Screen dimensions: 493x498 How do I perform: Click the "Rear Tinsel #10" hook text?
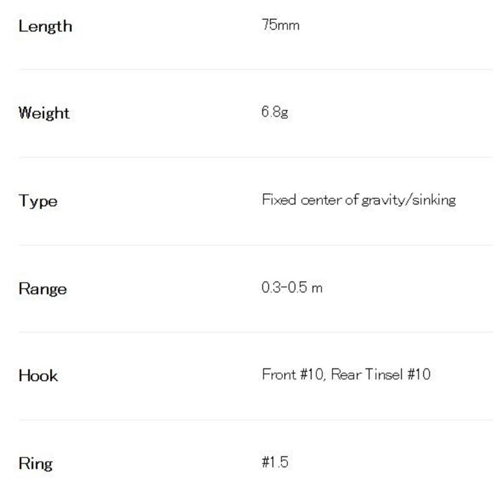[381, 374]
